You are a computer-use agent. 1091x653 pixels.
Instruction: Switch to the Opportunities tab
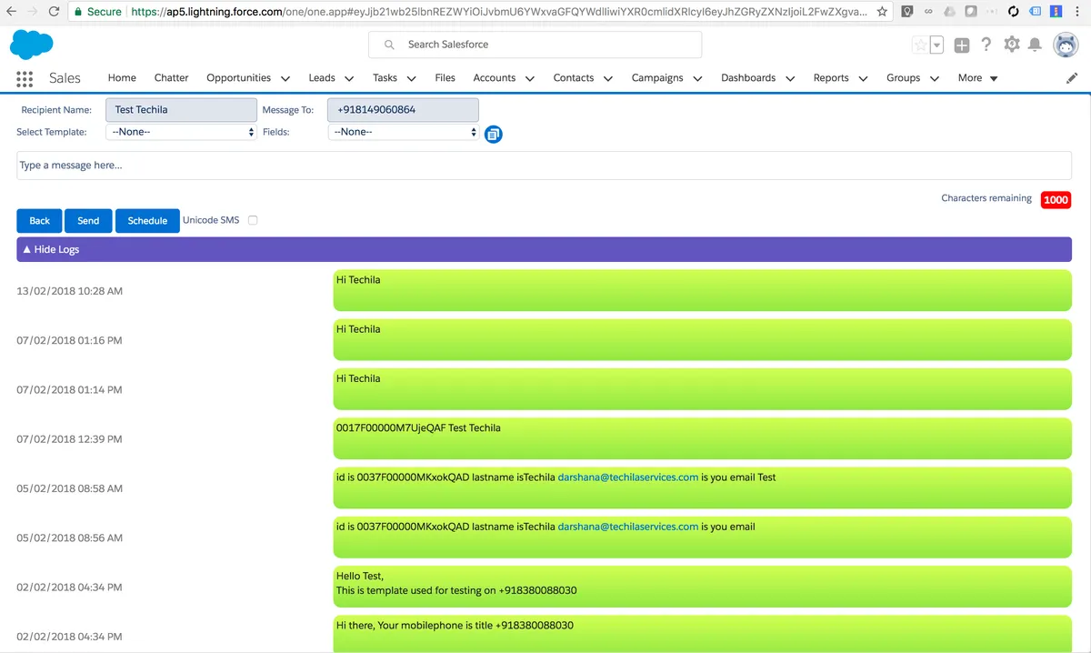click(x=238, y=78)
